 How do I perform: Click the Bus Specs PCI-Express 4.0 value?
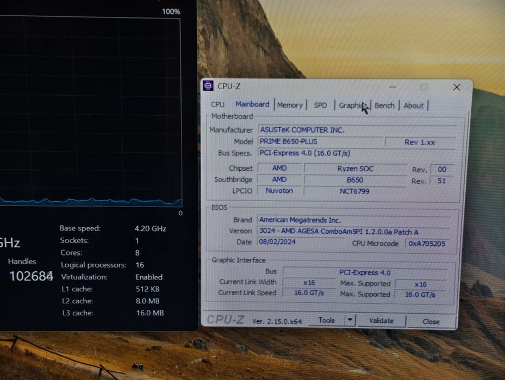[357, 153]
